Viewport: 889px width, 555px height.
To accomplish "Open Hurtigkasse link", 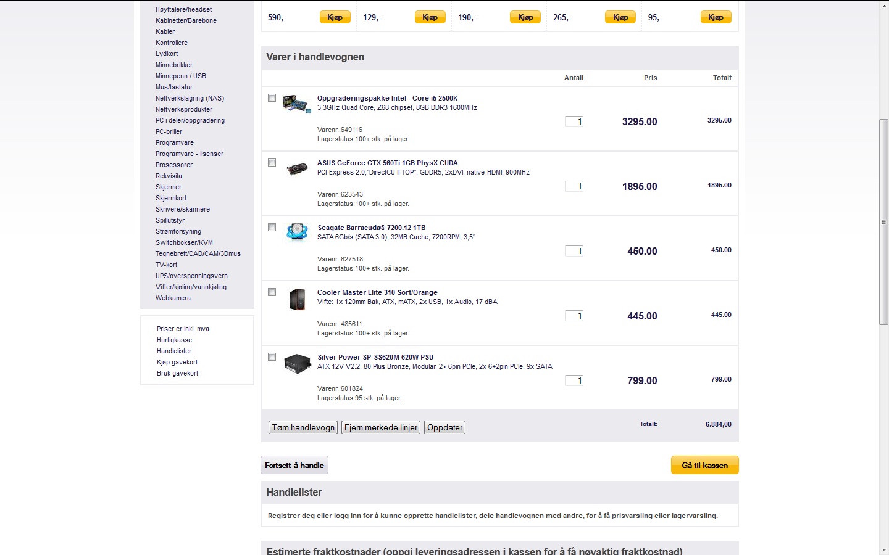I will pos(174,340).
